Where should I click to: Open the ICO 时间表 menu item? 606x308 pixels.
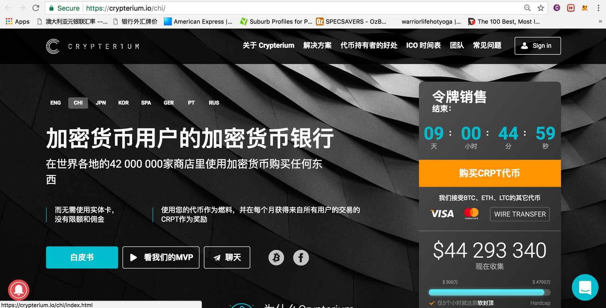[x=423, y=45]
